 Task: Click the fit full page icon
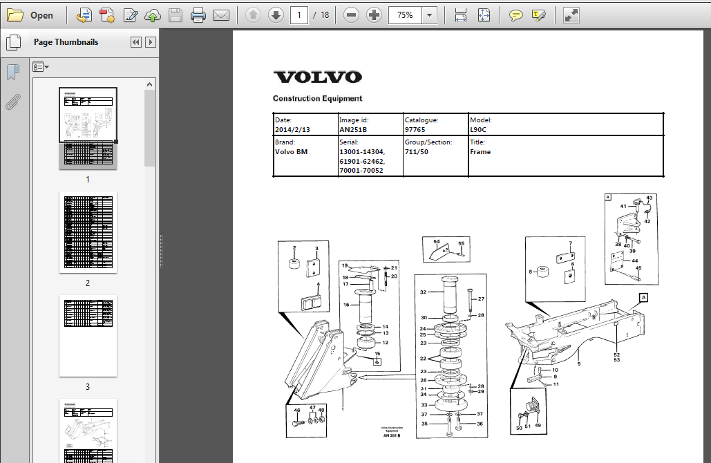coord(484,15)
